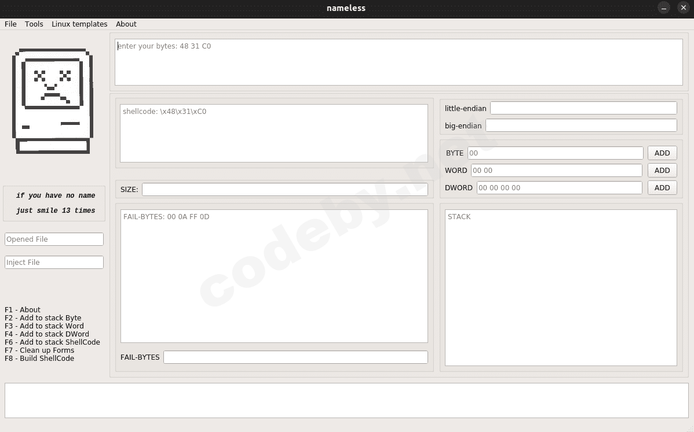Click the WORD value field
This screenshot has width=694, height=432.
point(556,170)
